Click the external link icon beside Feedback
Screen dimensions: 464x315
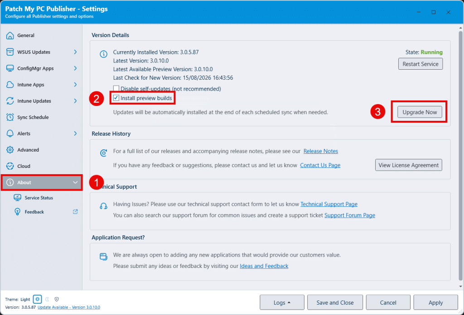(x=75, y=211)
